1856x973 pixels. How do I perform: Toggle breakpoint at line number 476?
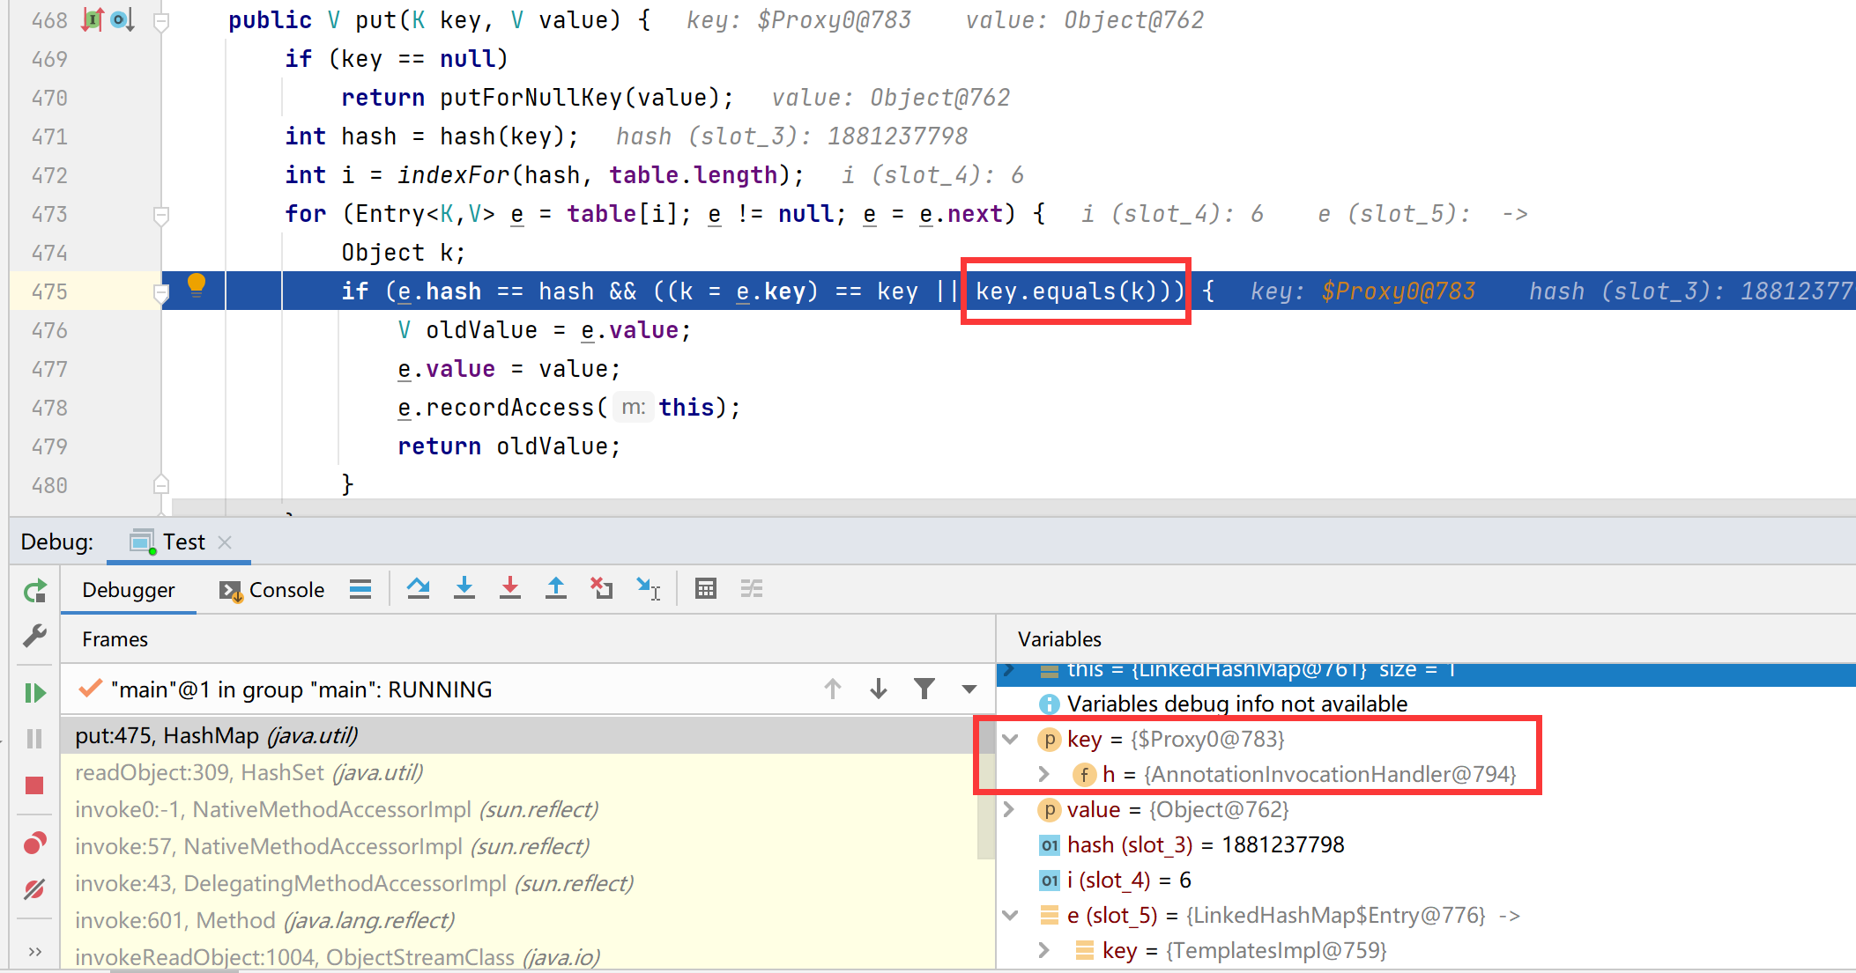pos(49,330)
